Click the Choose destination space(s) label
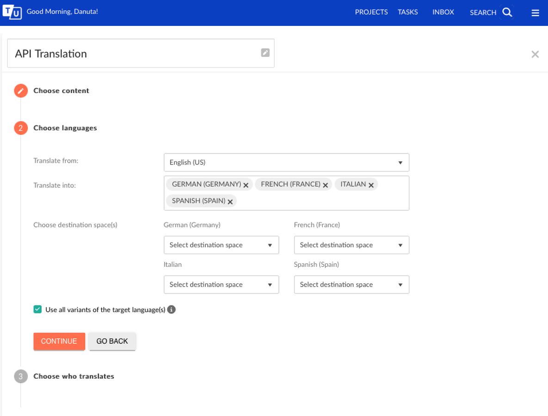548x416 pixels. coord(75,225)
